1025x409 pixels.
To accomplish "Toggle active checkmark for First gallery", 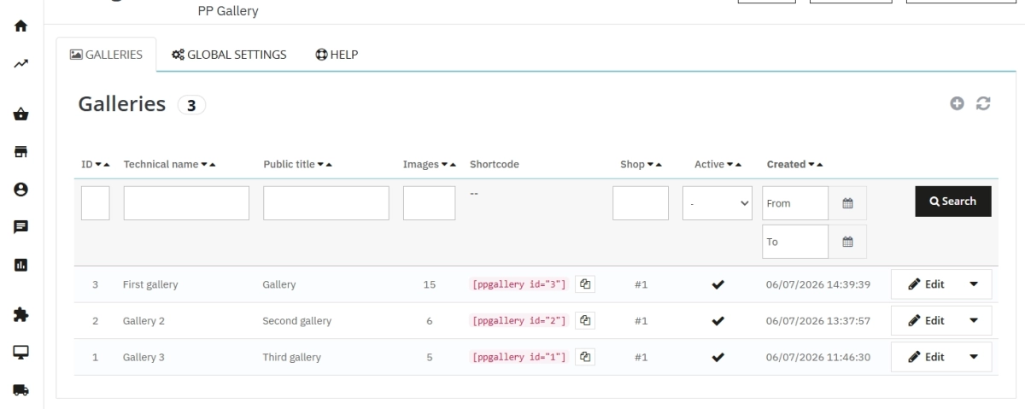I will 718,285.
